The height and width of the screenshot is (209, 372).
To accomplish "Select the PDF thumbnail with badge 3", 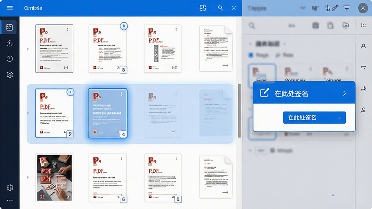I will click(108, 49).
